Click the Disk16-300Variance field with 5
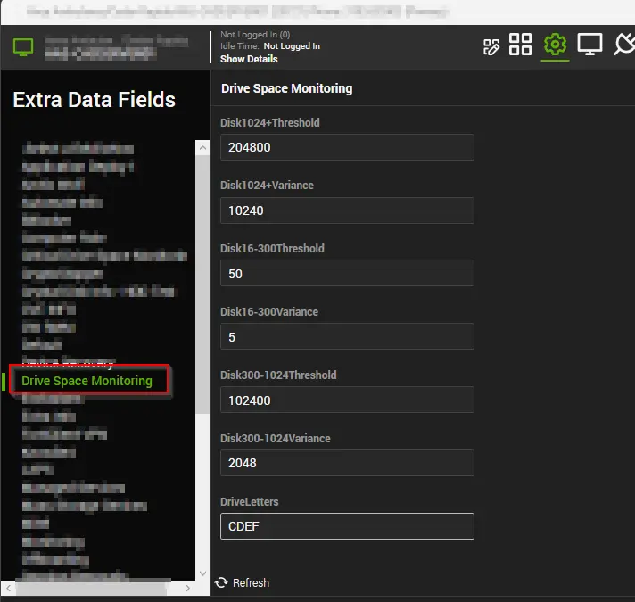The height and width of the screenshot is (602, 635). click(347, 336)
